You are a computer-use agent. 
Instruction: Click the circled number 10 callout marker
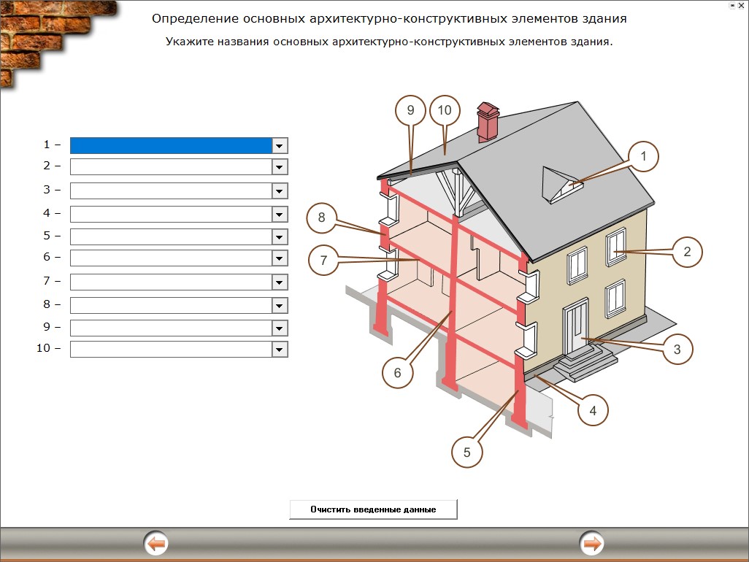tap(445, 111)
